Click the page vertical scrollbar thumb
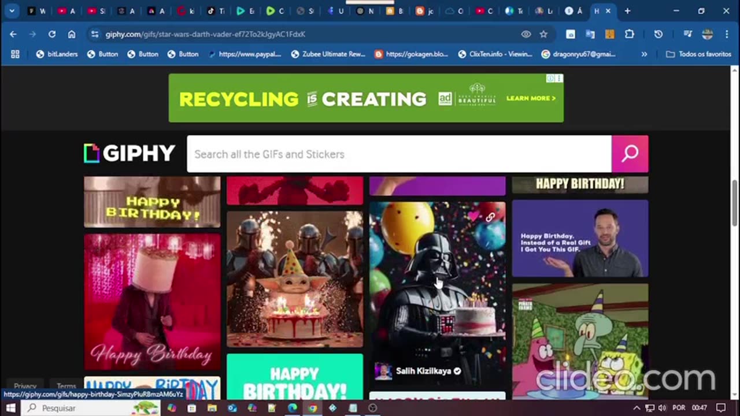 pyautogui.click(x=735, y=203)
